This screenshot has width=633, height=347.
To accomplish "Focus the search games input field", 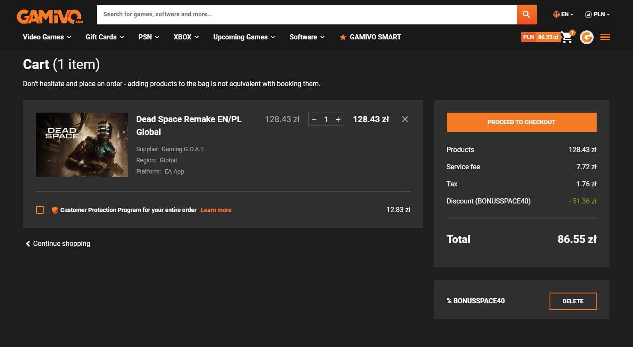I will (x=306, y=15).
